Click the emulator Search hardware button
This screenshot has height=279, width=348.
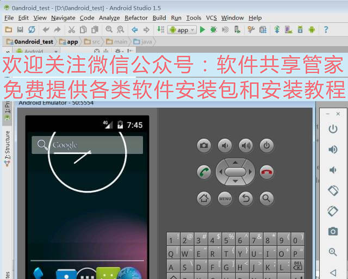tap(266, 199)
